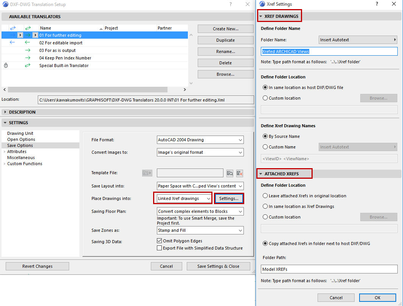403x306 pixels.
Task: Select Save Options settings page
Action: (20, 145)
